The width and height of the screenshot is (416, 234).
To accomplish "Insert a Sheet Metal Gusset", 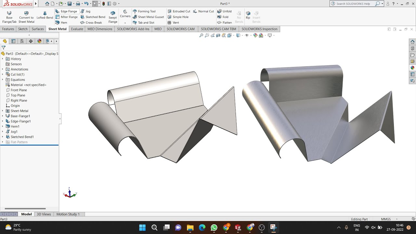I will (149, 17).
